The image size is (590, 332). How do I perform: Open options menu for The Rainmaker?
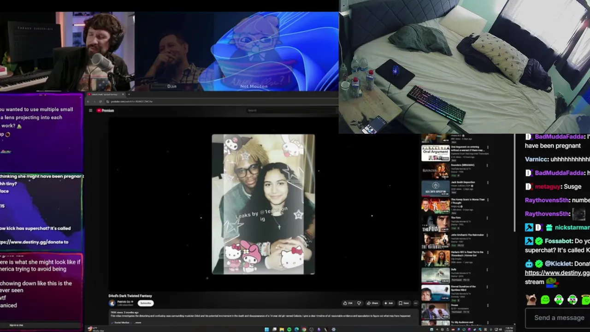pos(487,235)
